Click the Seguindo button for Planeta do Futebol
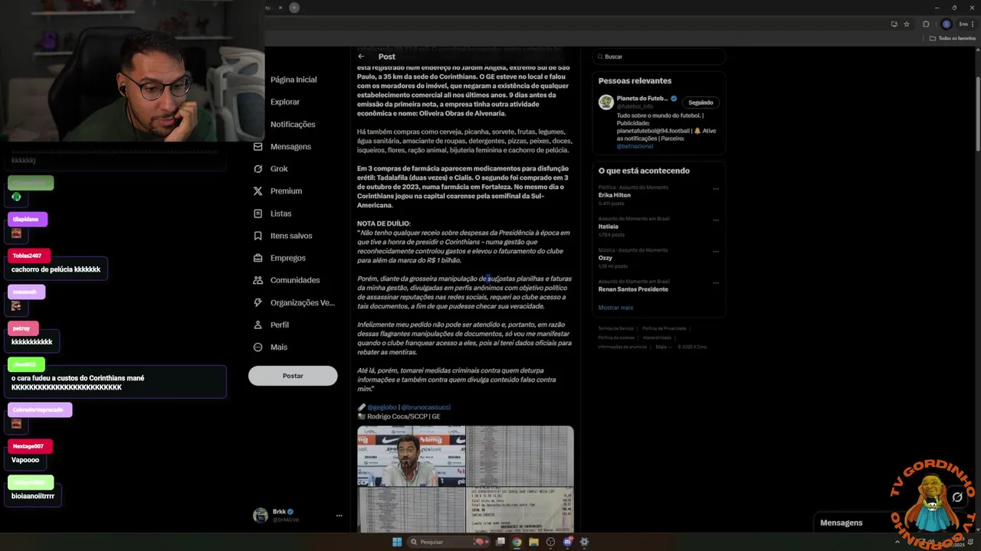This screenshot has height=551, width=981. (x=700, y=103)
